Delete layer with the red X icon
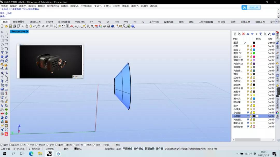Screen dimensions: 280x157 click(x=243, y=34)
